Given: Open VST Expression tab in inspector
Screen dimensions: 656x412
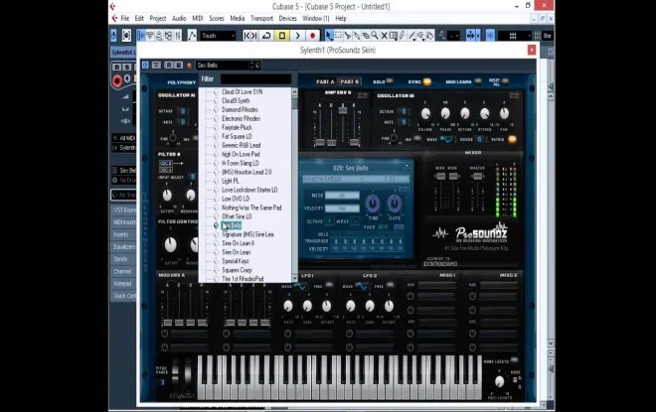Looking at the screenshot, I should [x=124, y=210].
